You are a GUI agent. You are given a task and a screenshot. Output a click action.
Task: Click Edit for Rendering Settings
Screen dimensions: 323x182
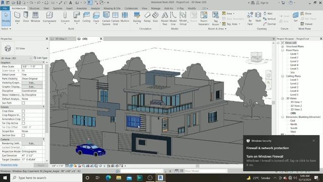32,144
